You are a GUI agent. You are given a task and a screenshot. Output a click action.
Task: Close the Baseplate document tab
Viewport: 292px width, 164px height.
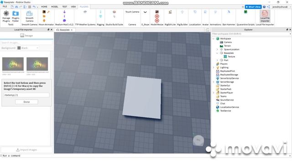coord(72,30)
